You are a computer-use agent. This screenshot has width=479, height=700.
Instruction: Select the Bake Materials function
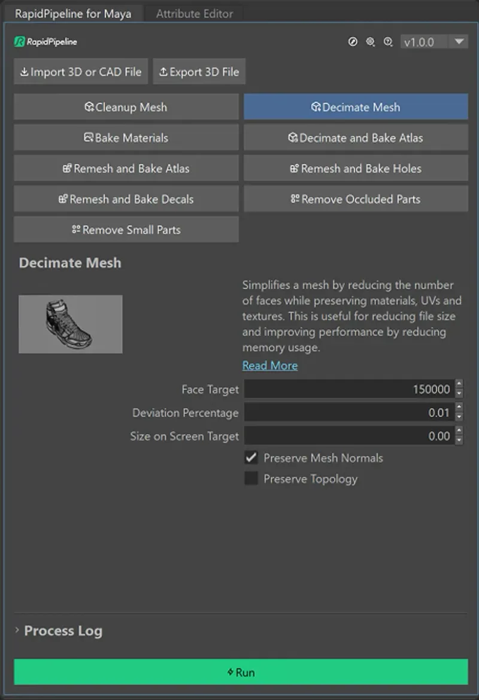pyautogui.click(x=126, y=137)
